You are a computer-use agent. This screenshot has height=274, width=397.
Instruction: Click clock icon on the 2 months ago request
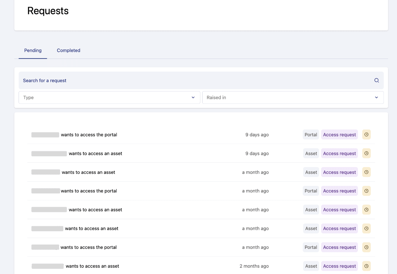click(x=366, y=266)
